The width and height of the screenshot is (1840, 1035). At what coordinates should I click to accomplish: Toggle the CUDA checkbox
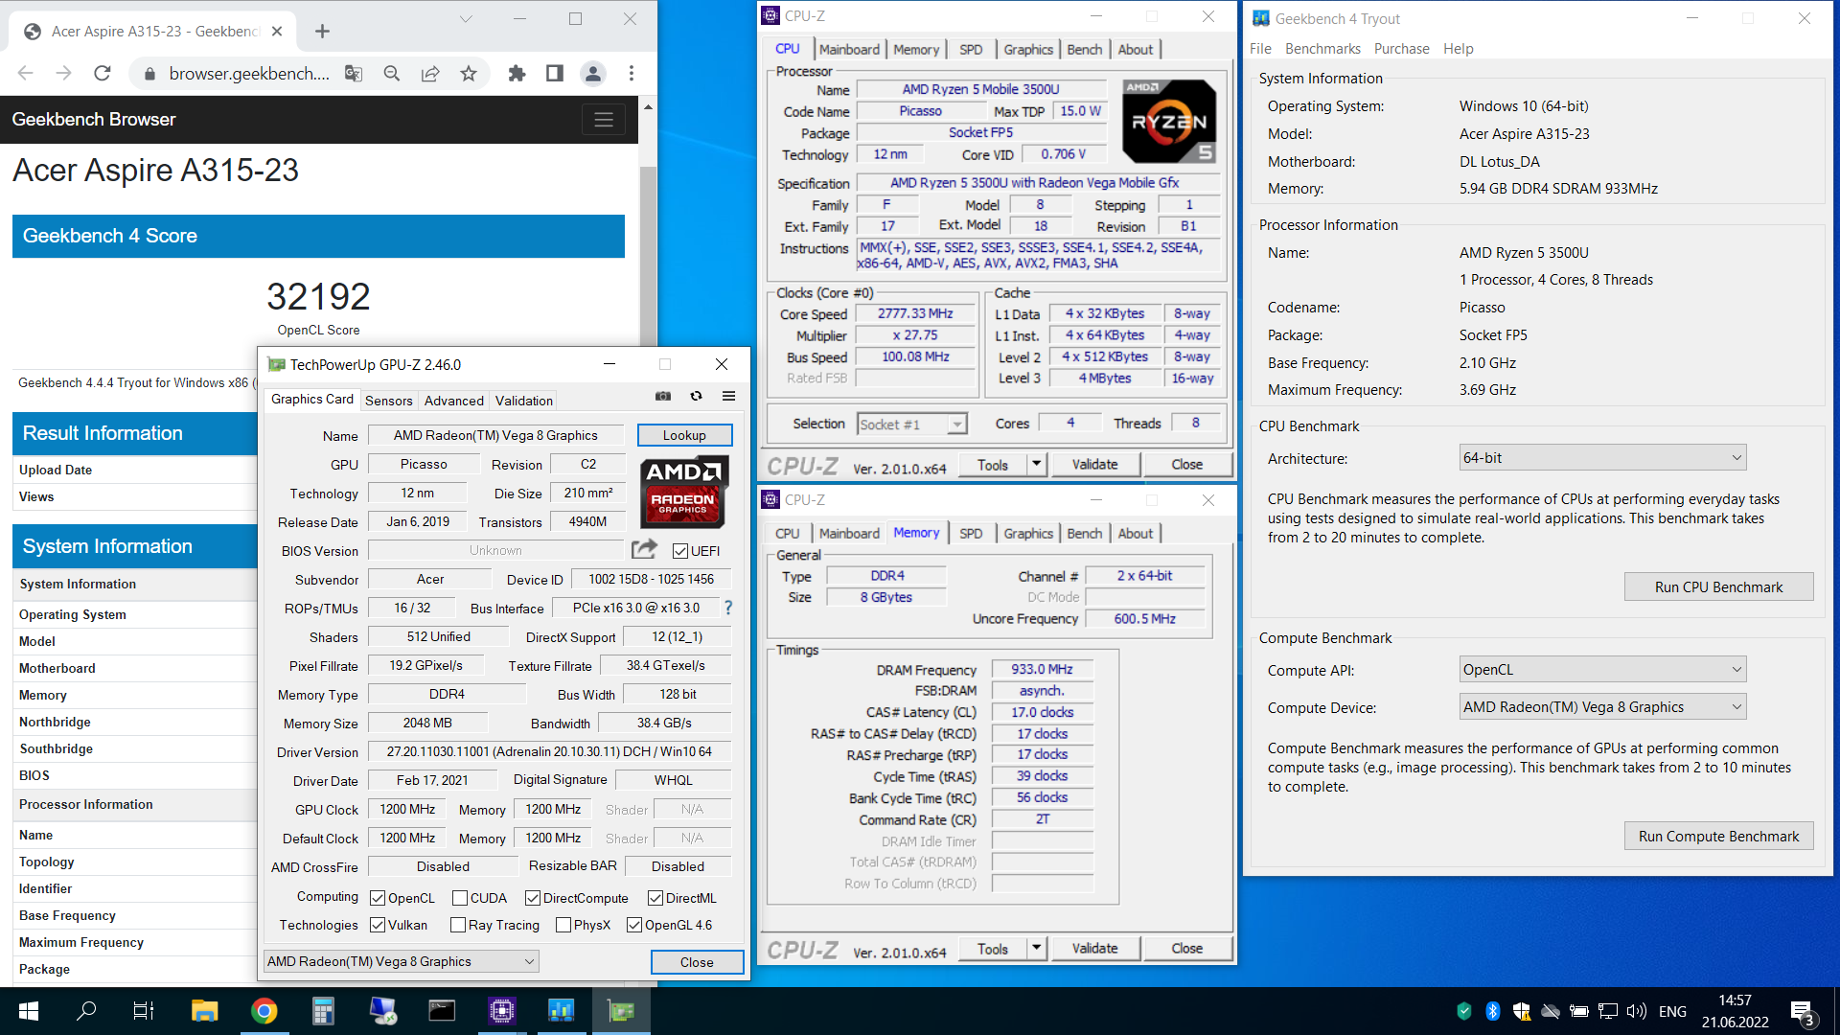(460, 898)
